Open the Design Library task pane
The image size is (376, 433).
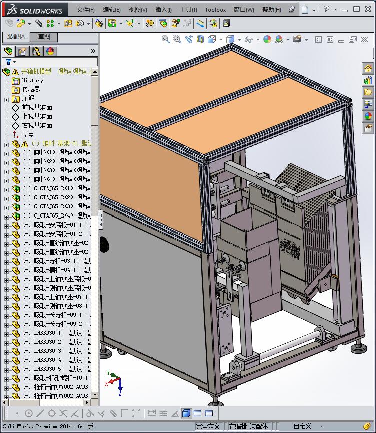point(368,80)
